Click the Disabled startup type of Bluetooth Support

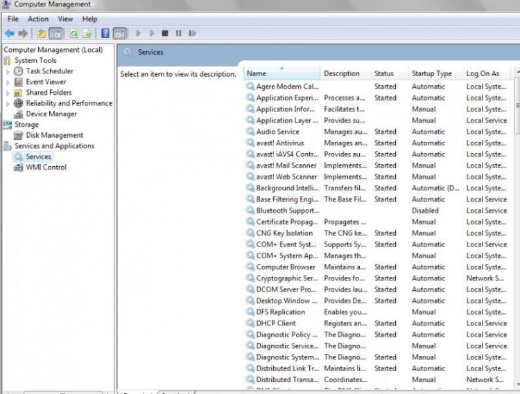point(425,211)
